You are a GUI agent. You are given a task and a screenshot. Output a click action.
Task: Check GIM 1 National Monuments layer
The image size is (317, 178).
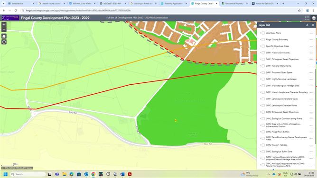coord(263,66)
